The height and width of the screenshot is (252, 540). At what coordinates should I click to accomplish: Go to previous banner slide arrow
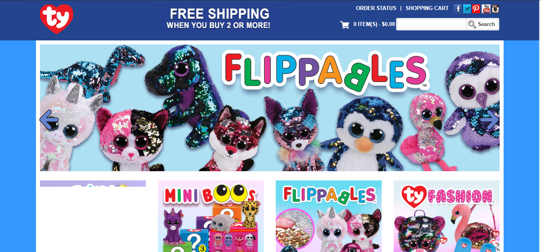[49, 119]
